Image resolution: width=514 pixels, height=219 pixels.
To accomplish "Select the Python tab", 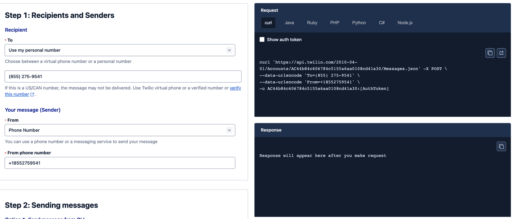I will click(359, 23).
